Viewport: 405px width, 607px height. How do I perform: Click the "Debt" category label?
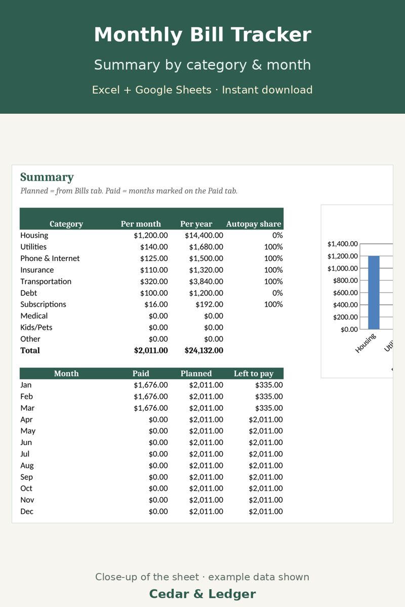coord(28,293)
